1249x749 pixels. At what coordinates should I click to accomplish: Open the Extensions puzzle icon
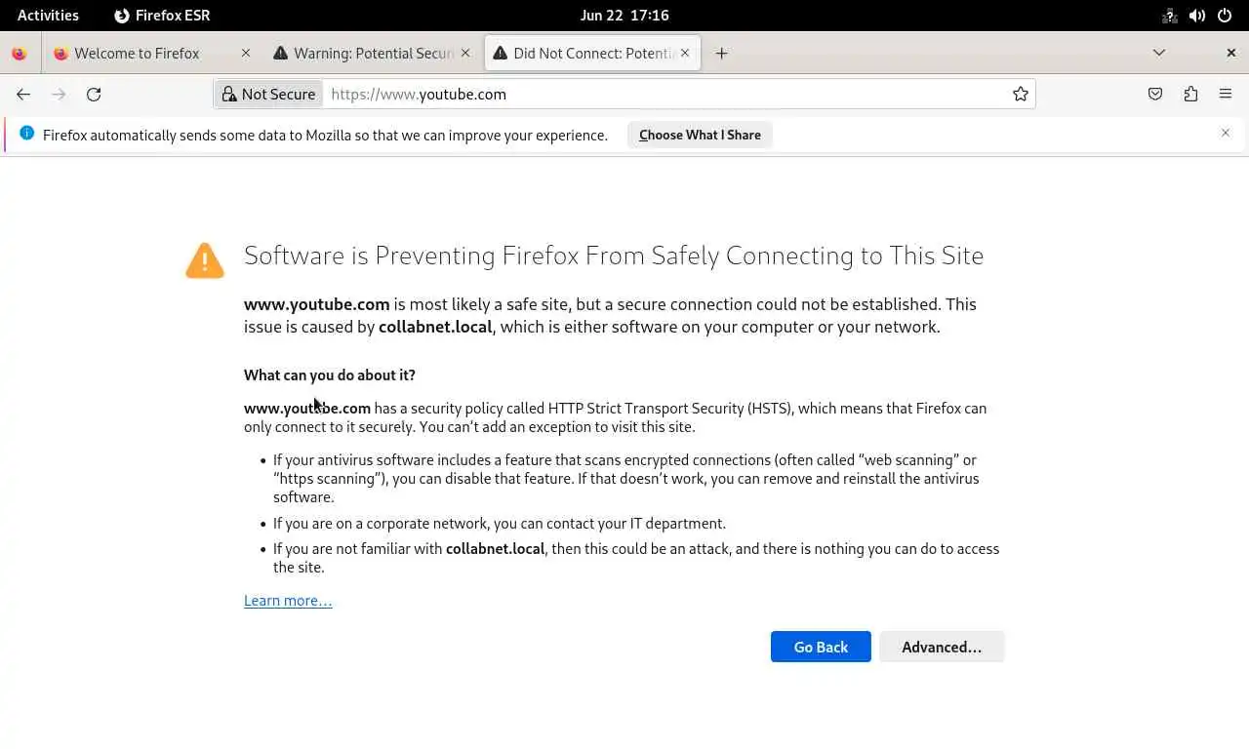pos(1190,95)
